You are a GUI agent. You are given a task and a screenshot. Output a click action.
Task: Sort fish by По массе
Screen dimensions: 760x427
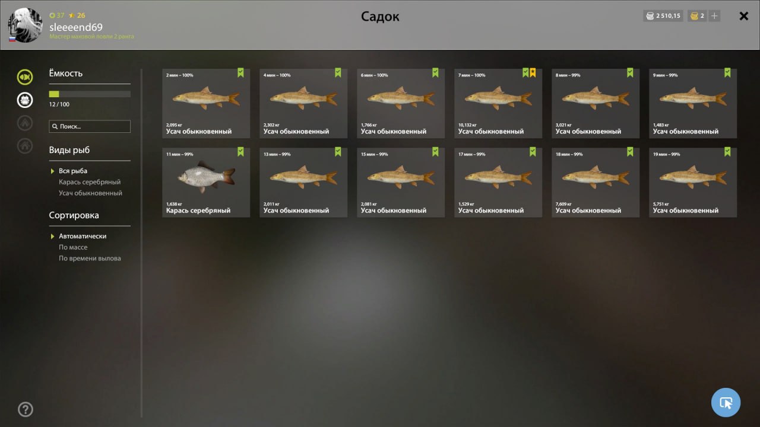73,247
